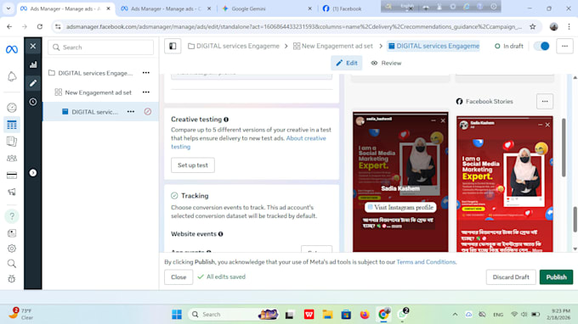Open Facebook Stories preview options menu
This screenshot has width=578, height=324.
545,101
